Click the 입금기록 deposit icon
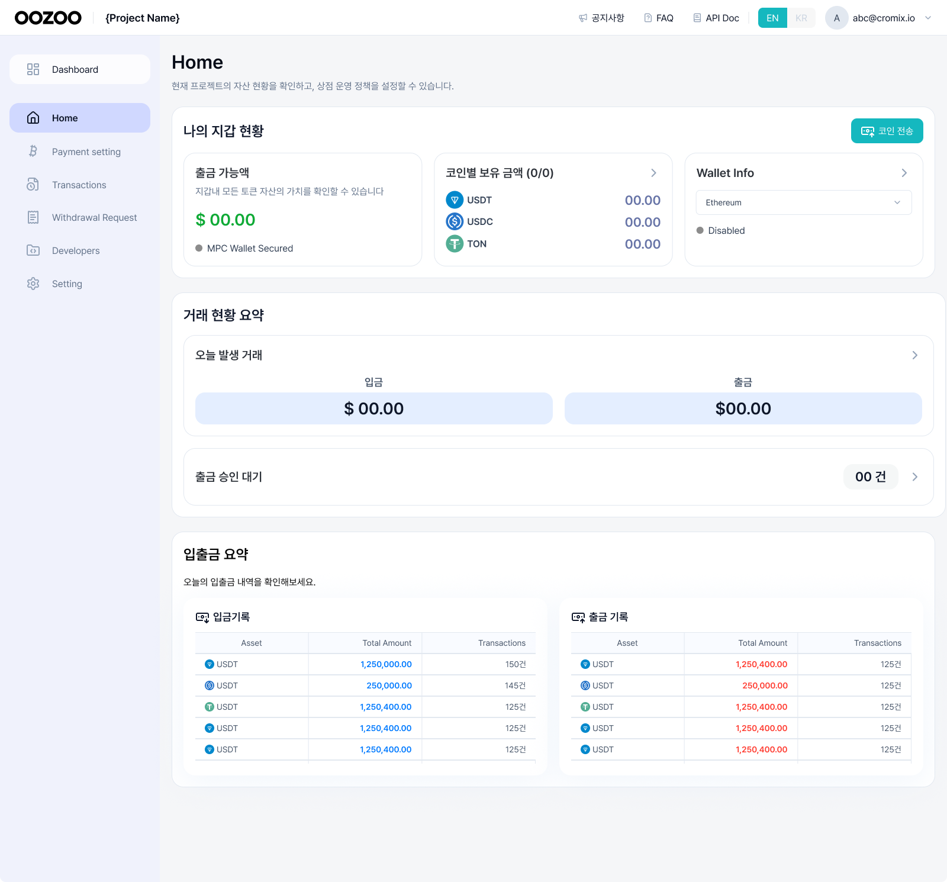This screenshot has height=882, width=947. click(x=202, y=617)
